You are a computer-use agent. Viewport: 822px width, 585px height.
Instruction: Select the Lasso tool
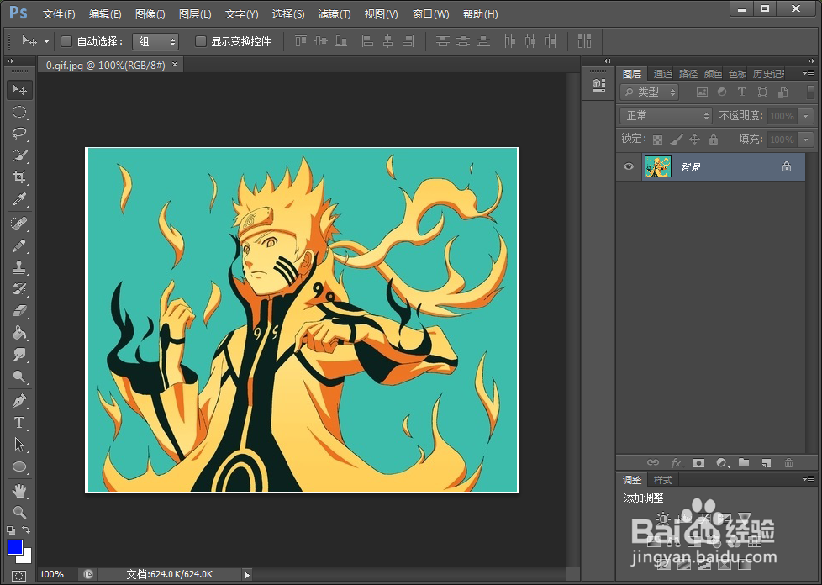[x=19, y=133]
